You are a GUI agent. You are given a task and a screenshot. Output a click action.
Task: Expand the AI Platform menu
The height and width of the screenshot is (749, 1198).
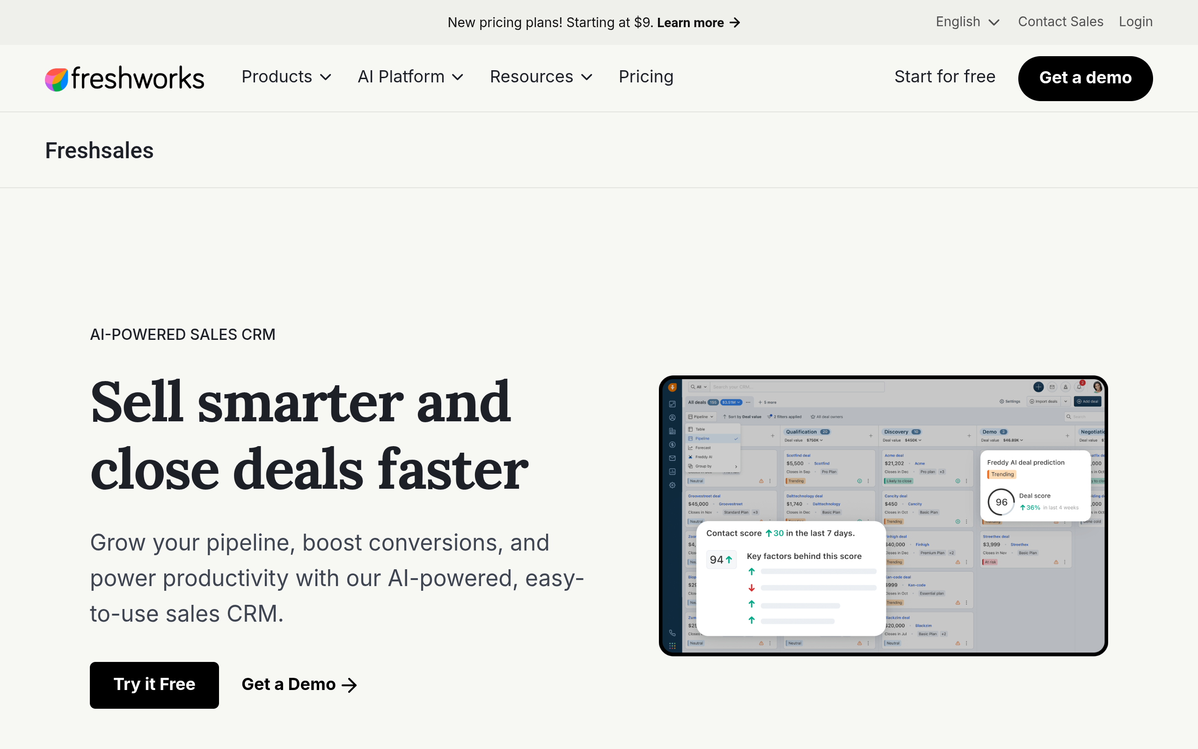410,77
